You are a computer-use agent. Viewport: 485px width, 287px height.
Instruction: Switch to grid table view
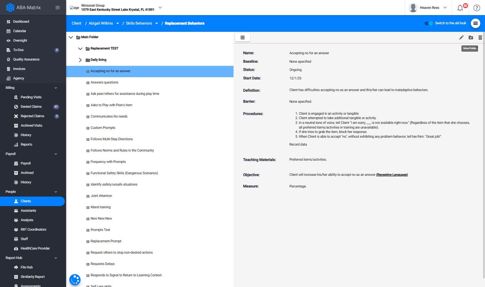243,37
